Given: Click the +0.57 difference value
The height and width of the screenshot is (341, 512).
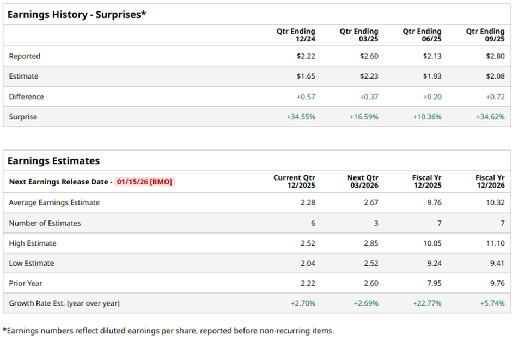Looking at the screenshot, I should click(x=306, y=97).
